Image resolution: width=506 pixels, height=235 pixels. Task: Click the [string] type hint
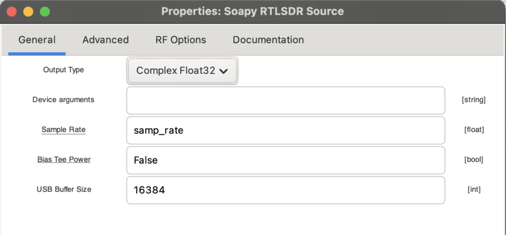point(473,100)
